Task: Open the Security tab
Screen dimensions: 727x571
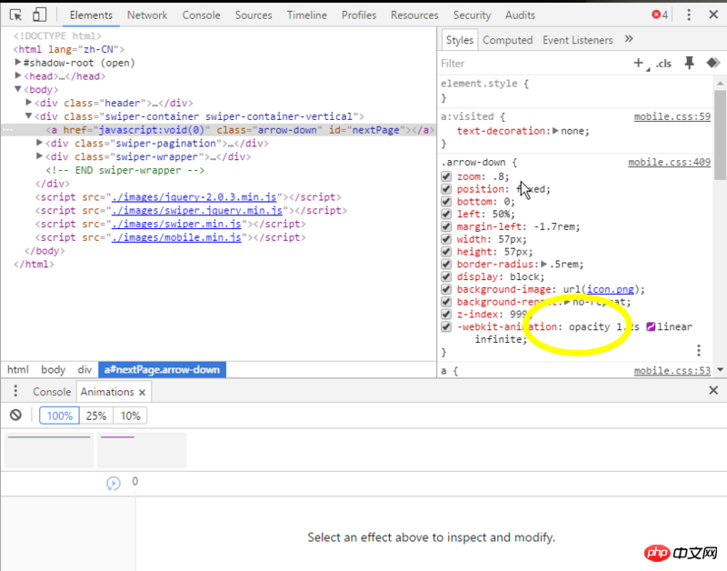Action: point(472,15)
